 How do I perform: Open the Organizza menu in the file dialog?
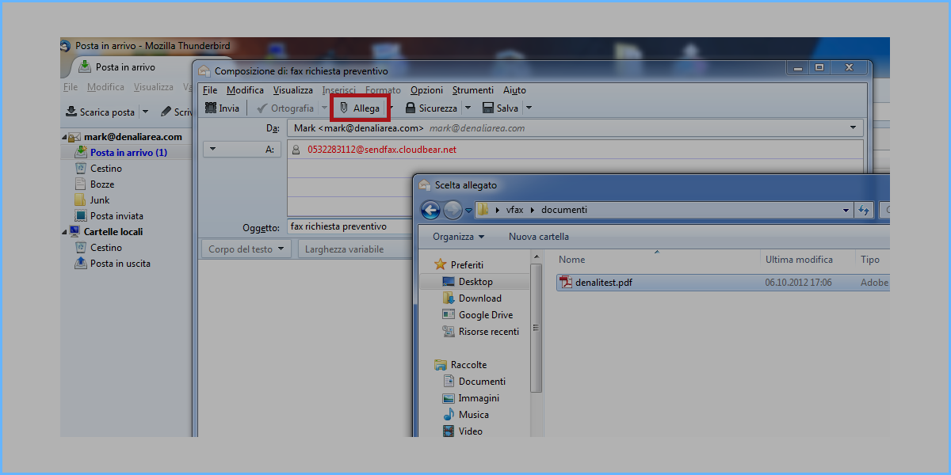(x=458, y=237)
